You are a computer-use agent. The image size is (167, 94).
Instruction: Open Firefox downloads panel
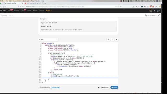pyautogui.click(x=134, y=7)
